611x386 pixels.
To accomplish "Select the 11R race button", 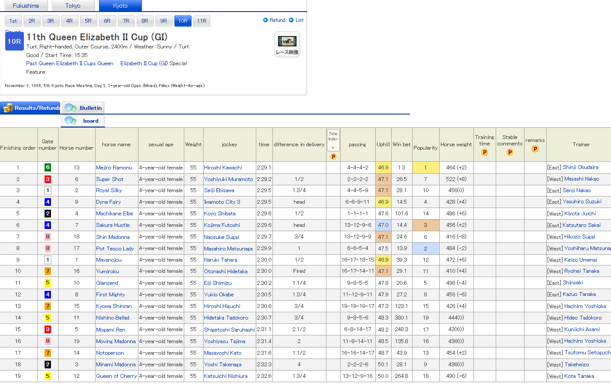I will [x=202, y=21].
